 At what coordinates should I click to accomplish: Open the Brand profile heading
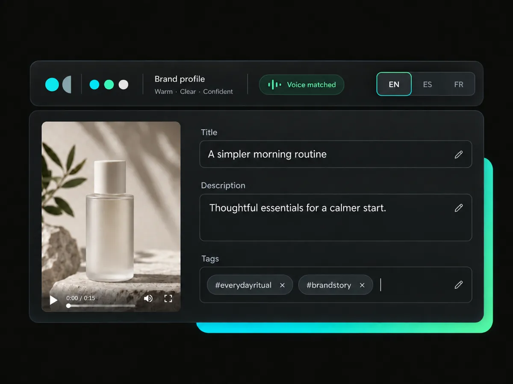tap(180, 79)
